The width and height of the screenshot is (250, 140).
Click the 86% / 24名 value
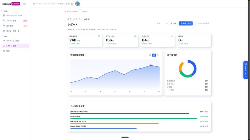point(204,112)
